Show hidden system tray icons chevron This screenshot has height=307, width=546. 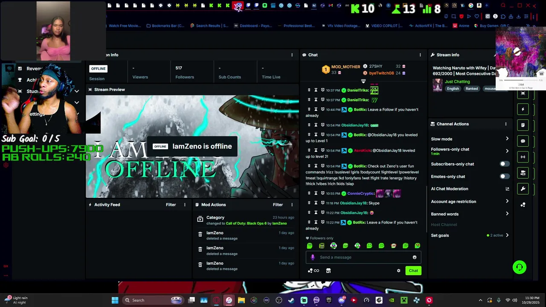click(480, 300)
